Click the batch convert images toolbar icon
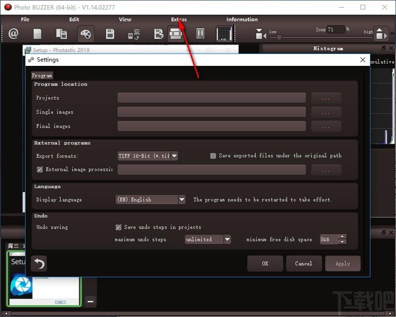The image size is (396, 317). tap(134, 34)
